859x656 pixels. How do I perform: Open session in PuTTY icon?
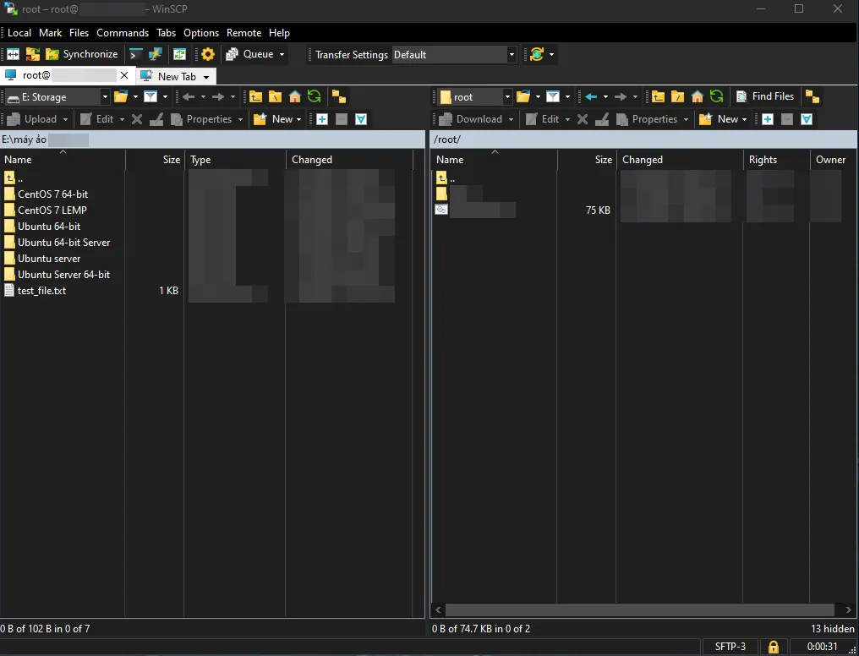pos(156,54)
